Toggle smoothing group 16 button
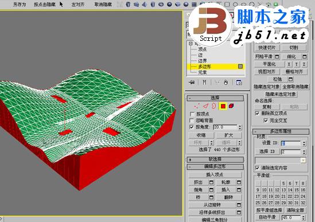 point(303,190)
